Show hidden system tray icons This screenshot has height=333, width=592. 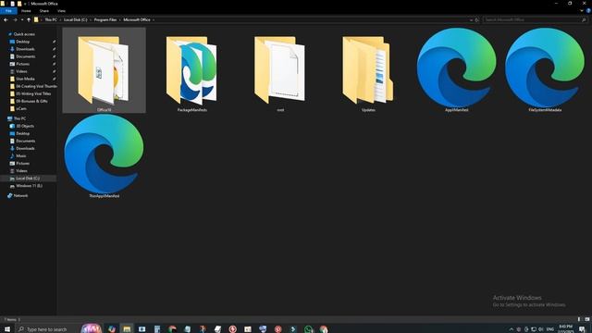(512, 329)
